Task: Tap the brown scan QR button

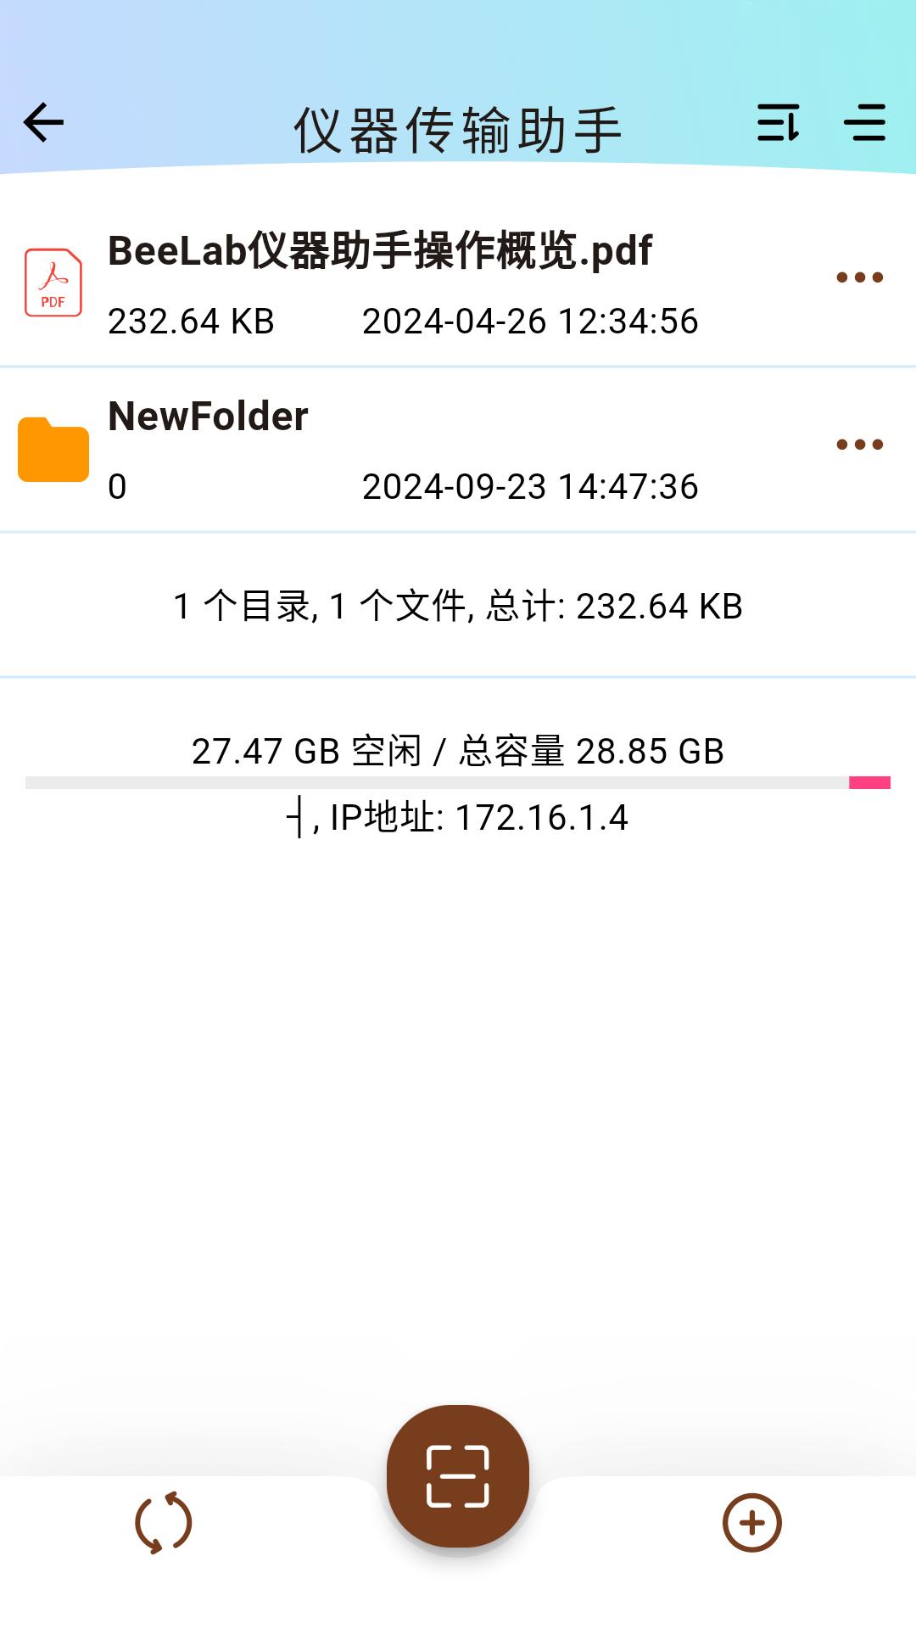Action: [458, 1476]
